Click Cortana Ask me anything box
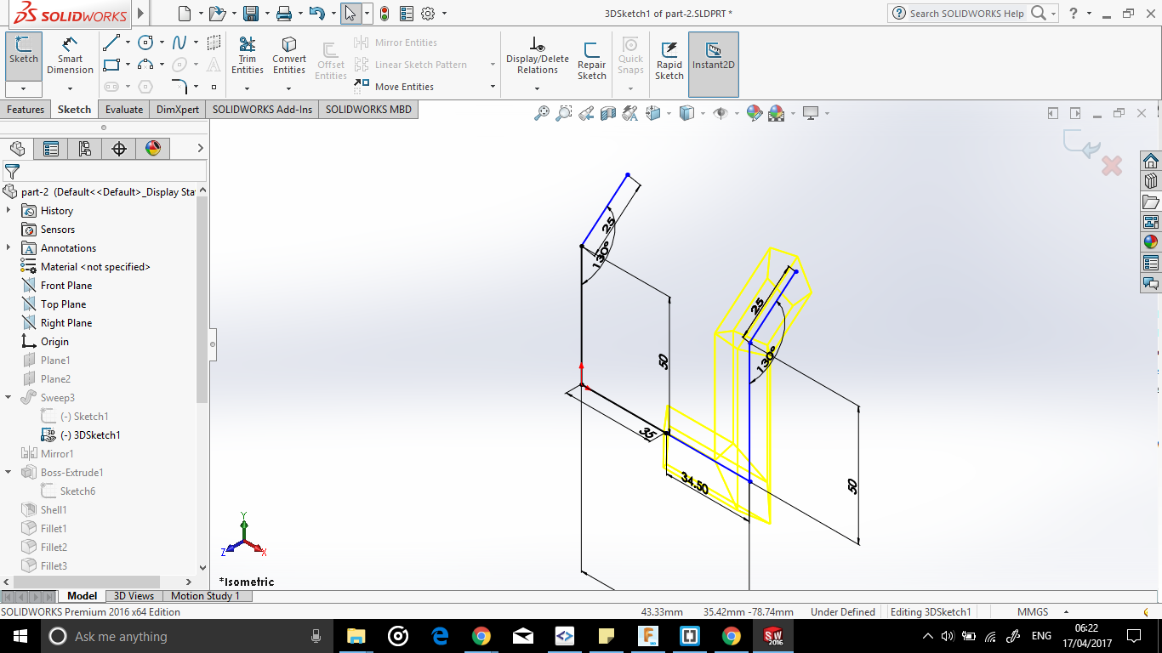1162x653 pixels. tap(185, 636)
